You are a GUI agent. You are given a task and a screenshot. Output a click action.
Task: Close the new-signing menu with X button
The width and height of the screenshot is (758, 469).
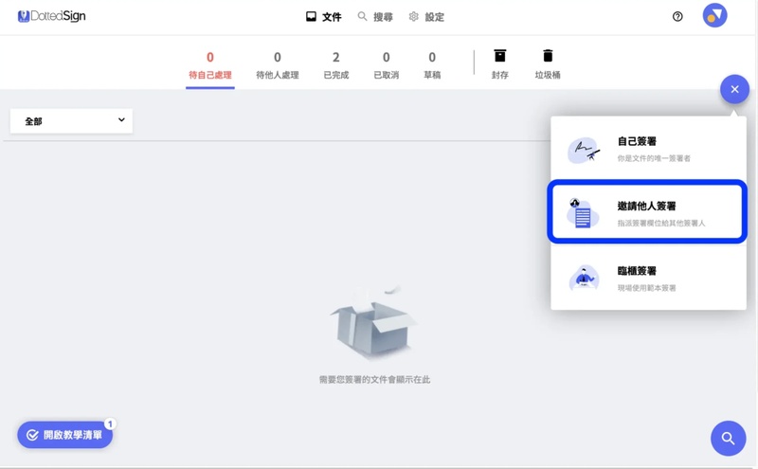(735, 89)
